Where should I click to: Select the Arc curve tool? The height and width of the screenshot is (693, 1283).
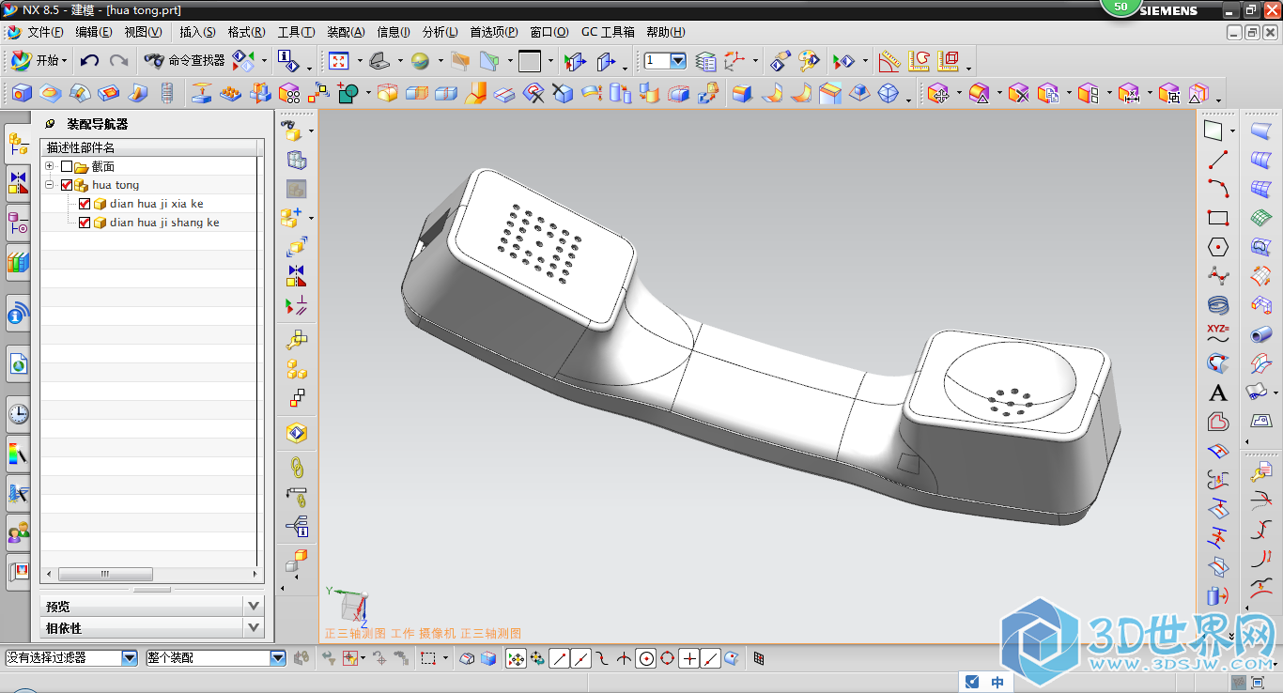tap(1218, 188)
